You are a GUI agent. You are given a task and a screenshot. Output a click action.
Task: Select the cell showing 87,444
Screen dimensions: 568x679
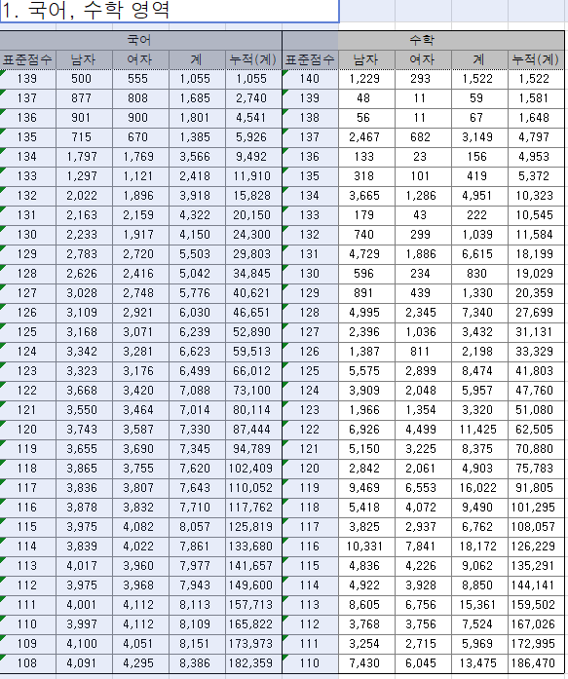[x=253, y=430]
